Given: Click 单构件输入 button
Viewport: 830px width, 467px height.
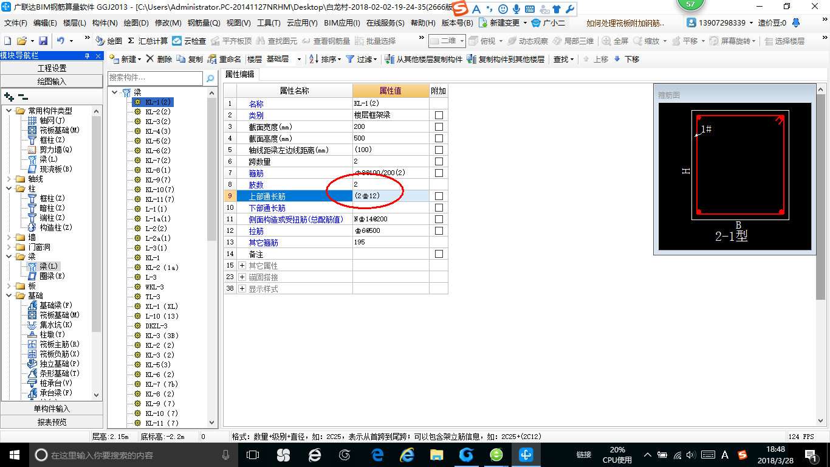Looking at the screenshot, I should point(52,409).
